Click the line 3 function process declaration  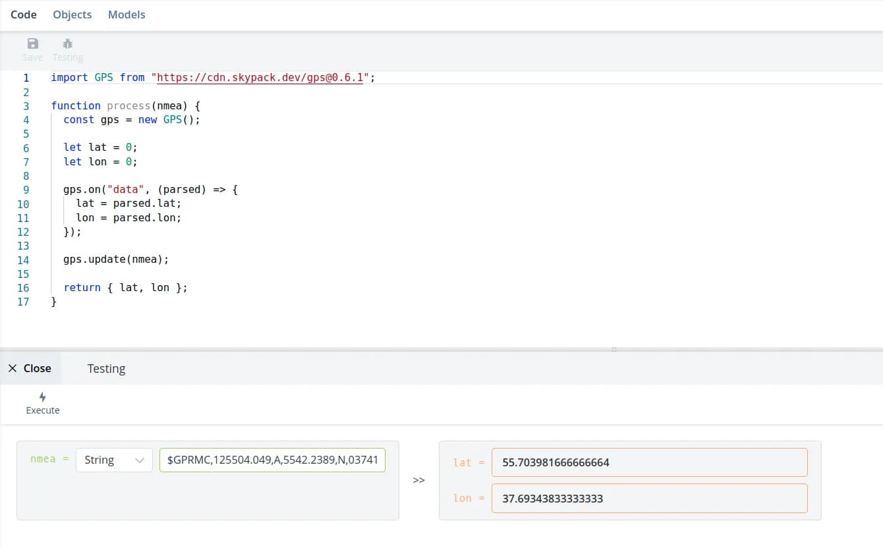coord(125,106)
